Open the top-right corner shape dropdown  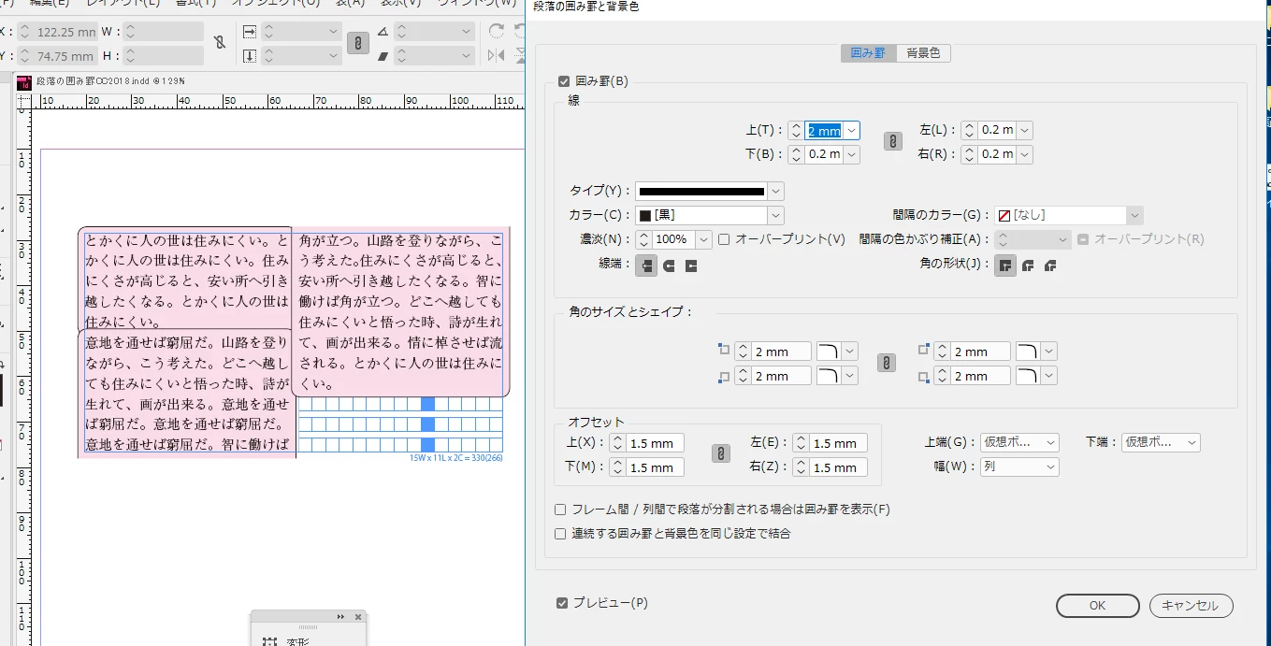tap(1049, 352)
